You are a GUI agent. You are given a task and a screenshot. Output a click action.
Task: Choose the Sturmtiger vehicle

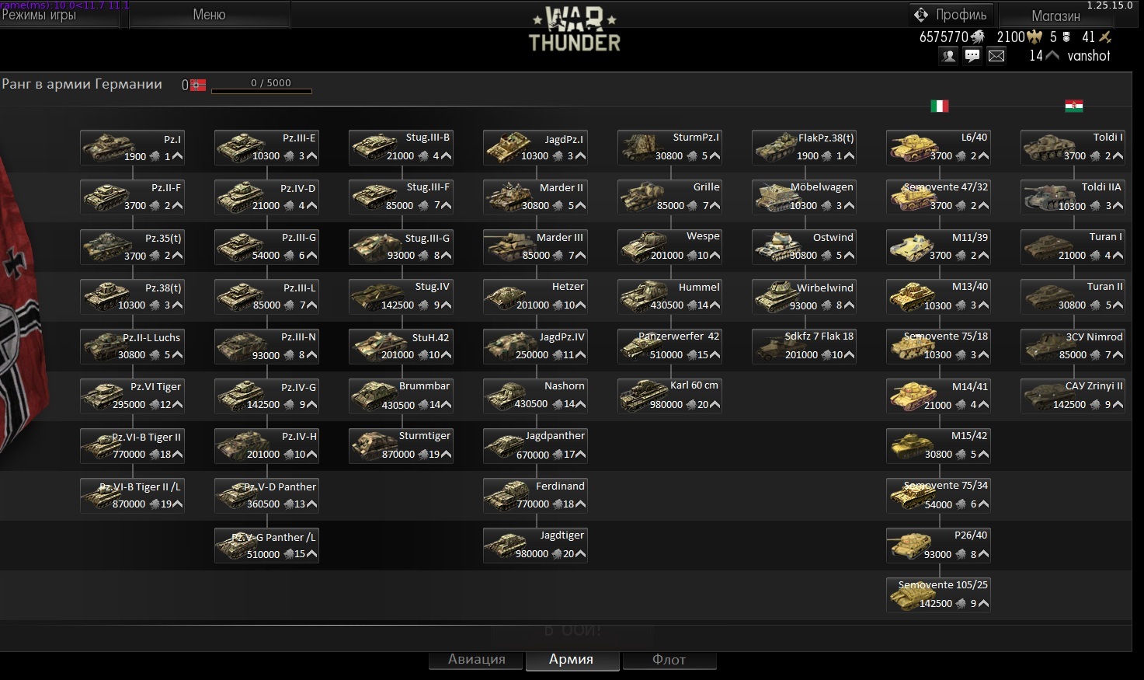pos(401,446)
